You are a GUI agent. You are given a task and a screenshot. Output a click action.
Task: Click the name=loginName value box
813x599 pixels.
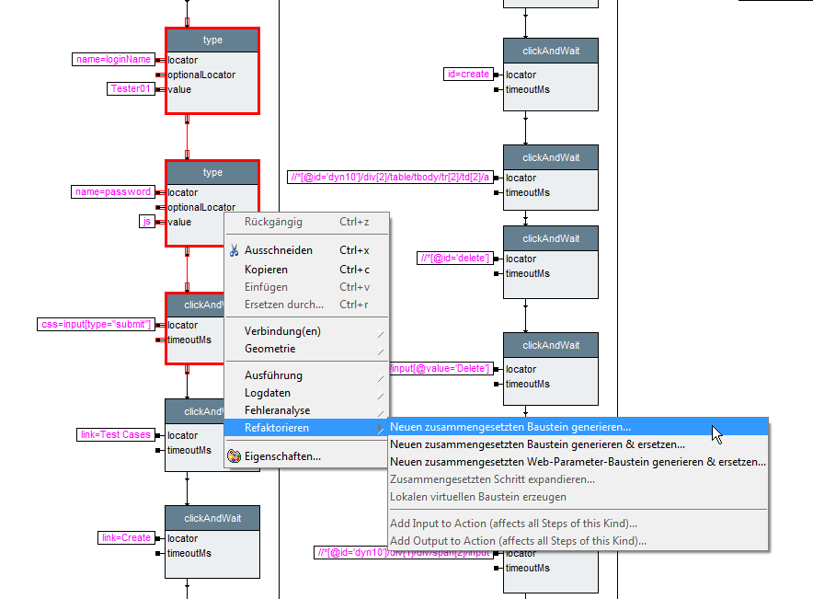click(113, 60)
